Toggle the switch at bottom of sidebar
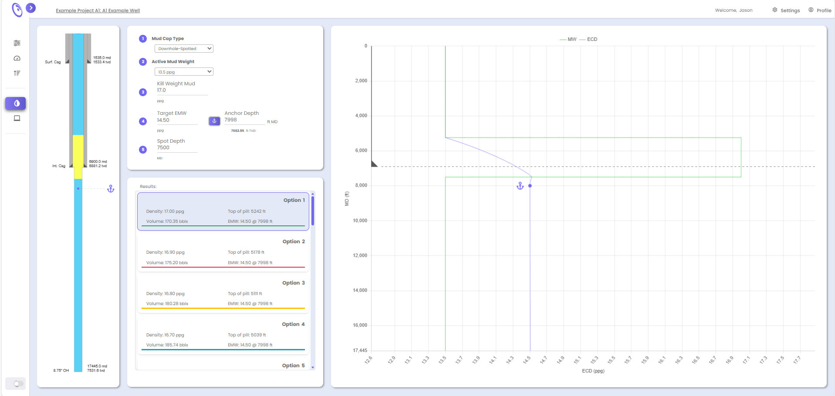Screen dimensions: 835x396 point(16,383)
